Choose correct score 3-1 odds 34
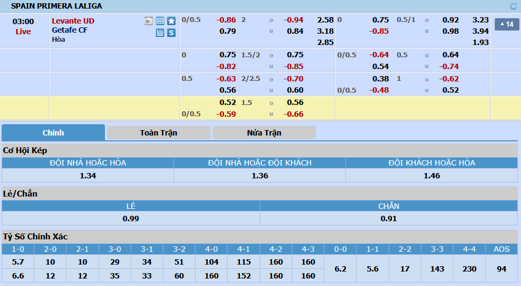The image size is (521, 286). click(147, 262)
